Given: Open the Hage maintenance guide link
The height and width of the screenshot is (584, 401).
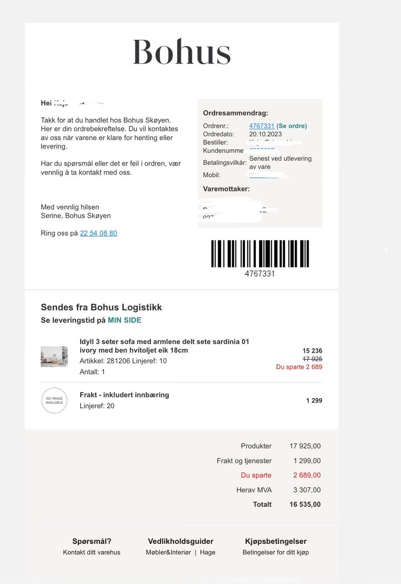Looking at the screenshot, I should pos(208,552).
